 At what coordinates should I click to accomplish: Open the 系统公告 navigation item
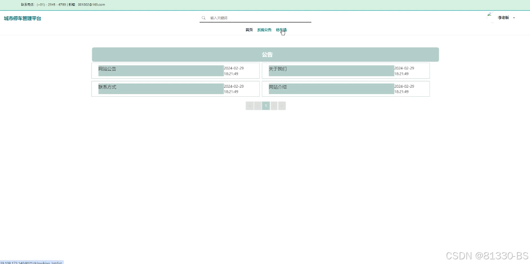pyautogui.click(x=264, y=30)
